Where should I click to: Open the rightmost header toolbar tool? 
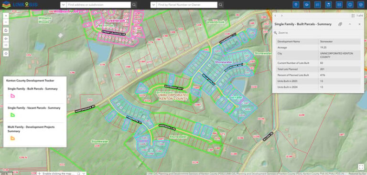[361, 5]
